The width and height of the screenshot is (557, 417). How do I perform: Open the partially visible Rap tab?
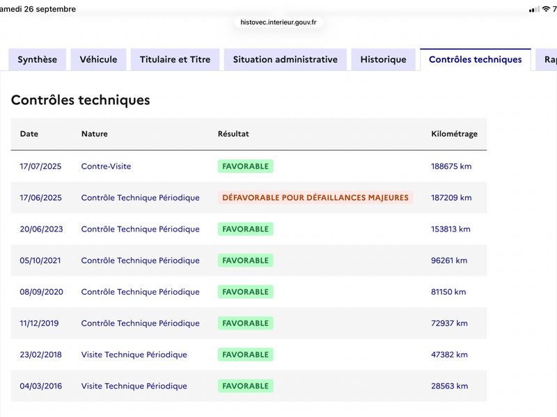click(x=547, y=60)
